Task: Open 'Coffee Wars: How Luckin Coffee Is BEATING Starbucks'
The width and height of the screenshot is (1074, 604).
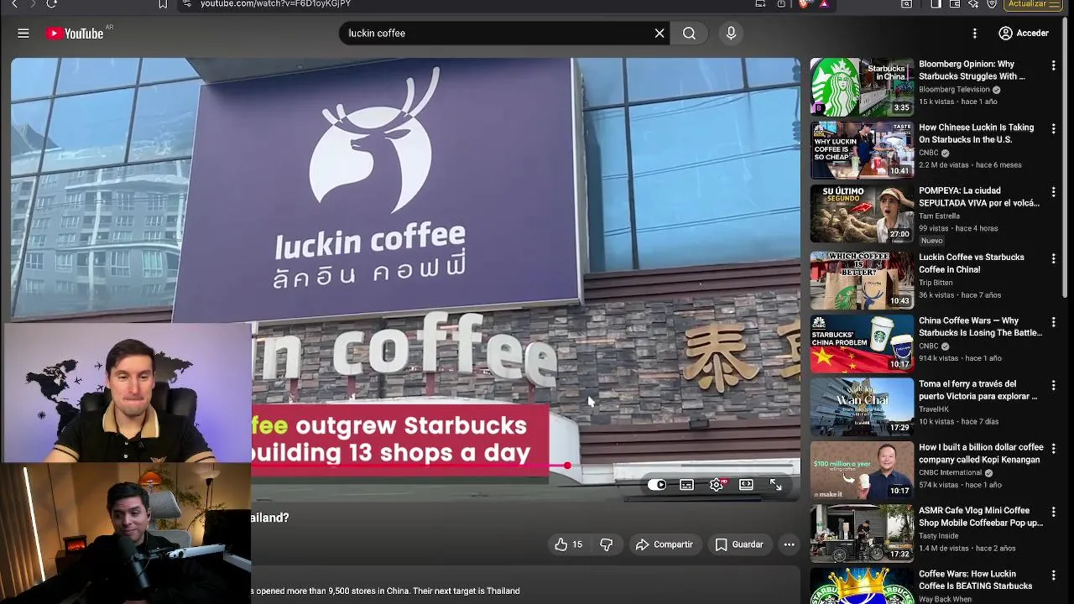Action: (975, 580)
